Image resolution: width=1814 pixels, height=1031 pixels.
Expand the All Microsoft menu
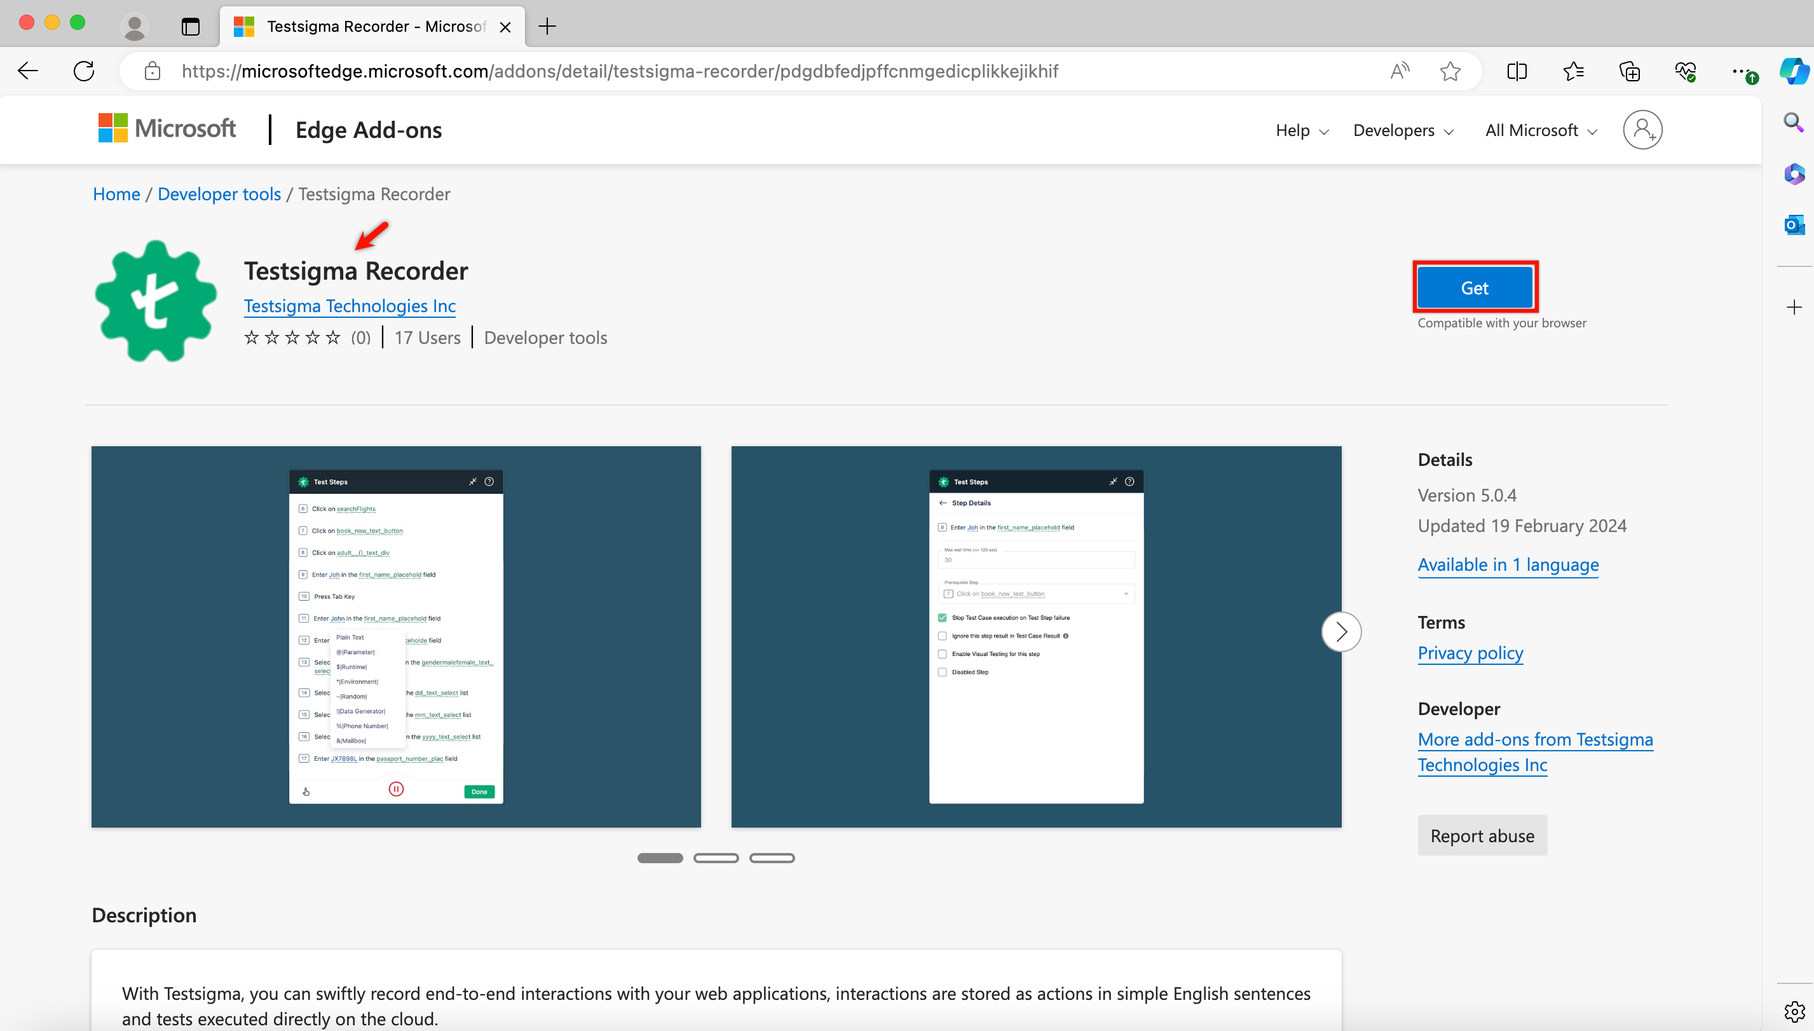[x=1541, y=130]
